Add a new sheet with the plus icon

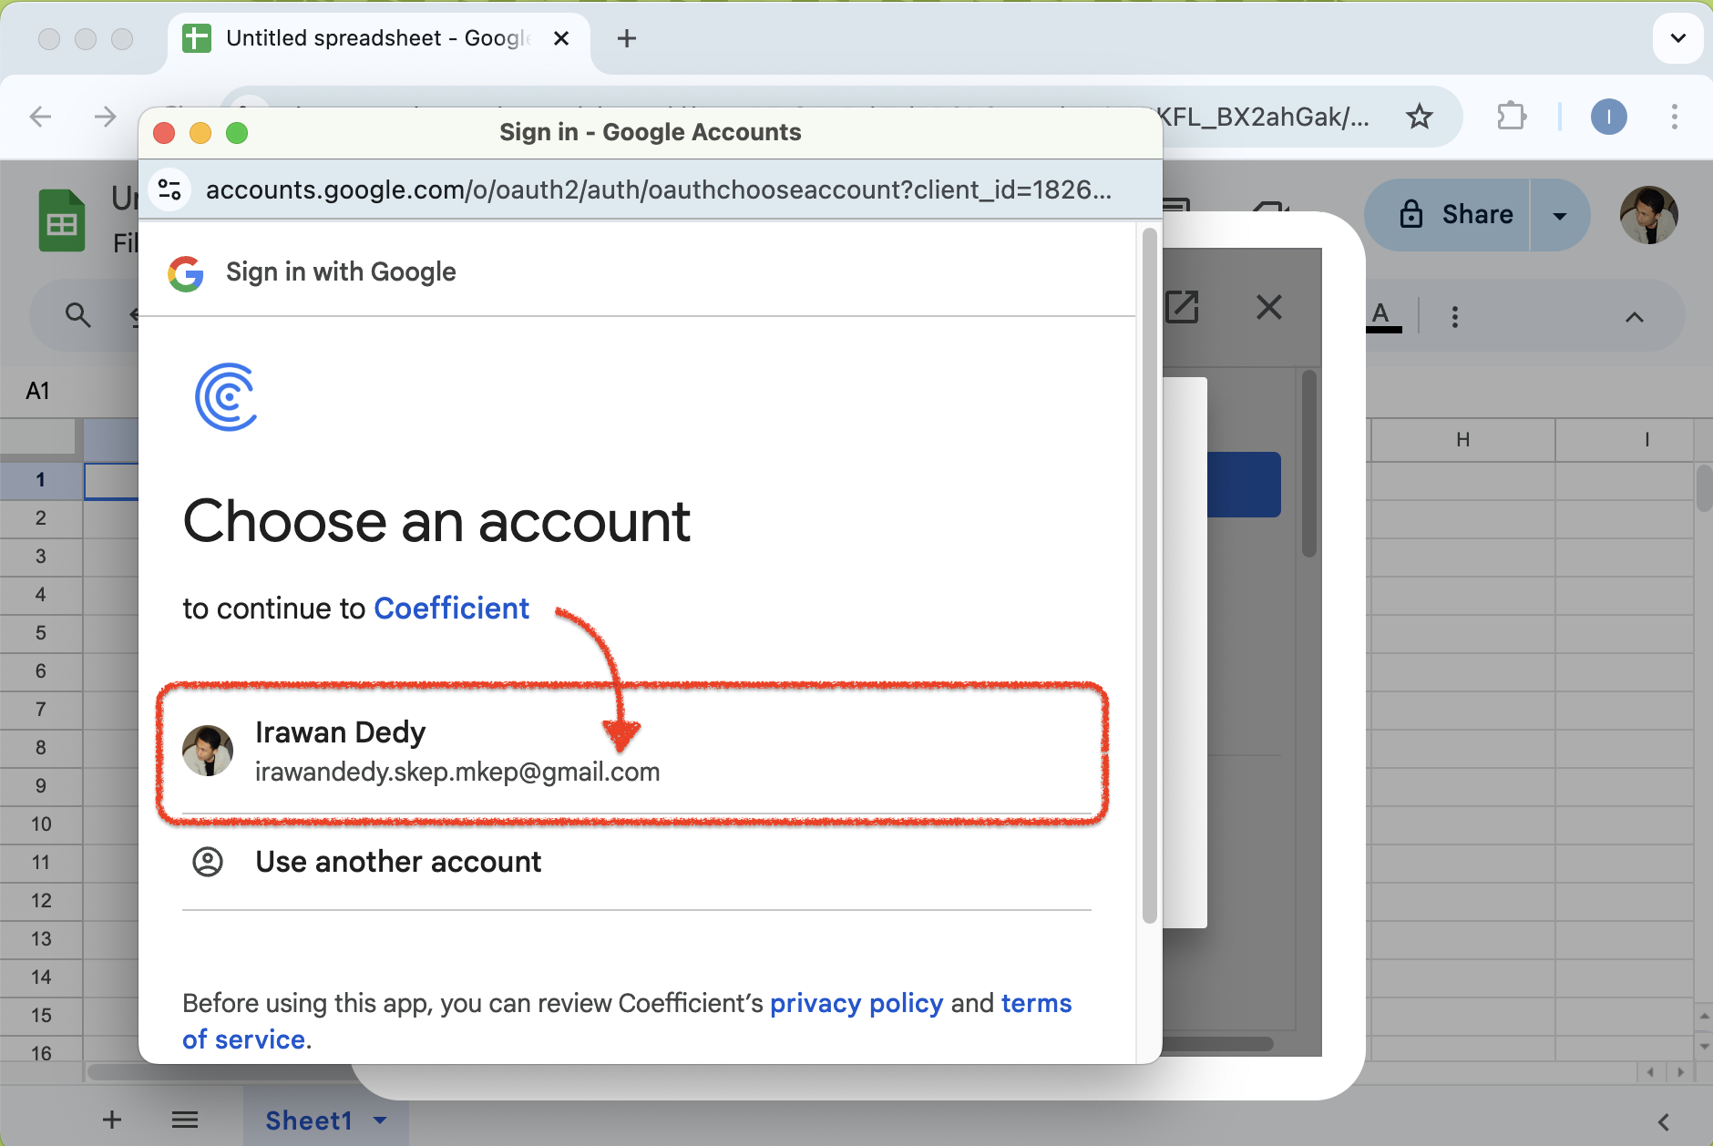tap(112, 1120)
